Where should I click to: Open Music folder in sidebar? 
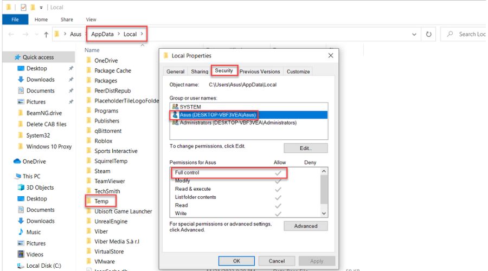[33, 232]
